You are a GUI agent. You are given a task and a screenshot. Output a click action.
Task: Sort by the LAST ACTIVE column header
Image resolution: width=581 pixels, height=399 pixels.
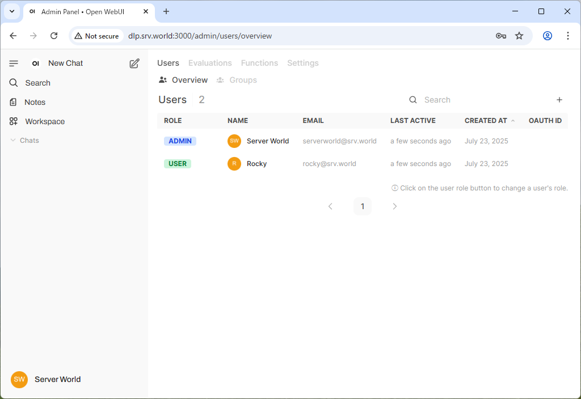[x=413, y=121]
